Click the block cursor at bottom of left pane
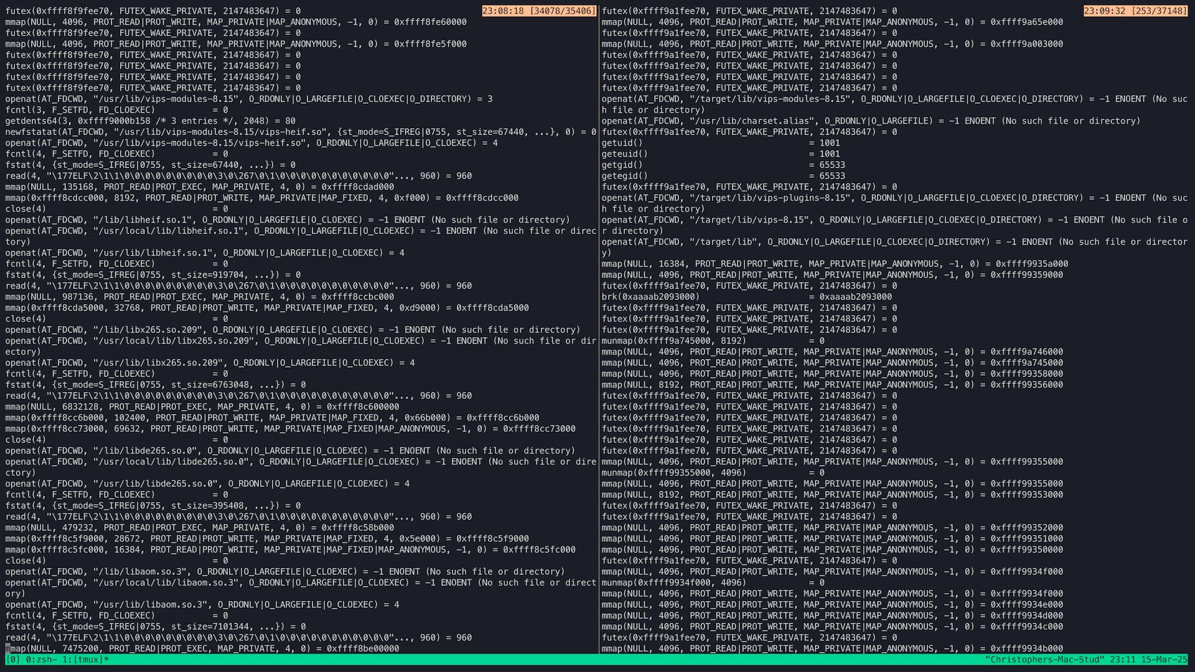The width and height of the screenshot is (1195, 672). [x=8, y=648]
